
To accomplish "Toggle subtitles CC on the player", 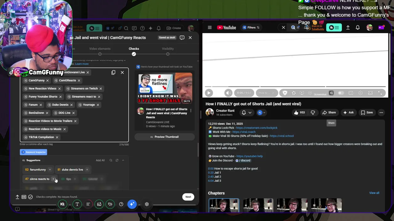I will (x=351, y=93).
